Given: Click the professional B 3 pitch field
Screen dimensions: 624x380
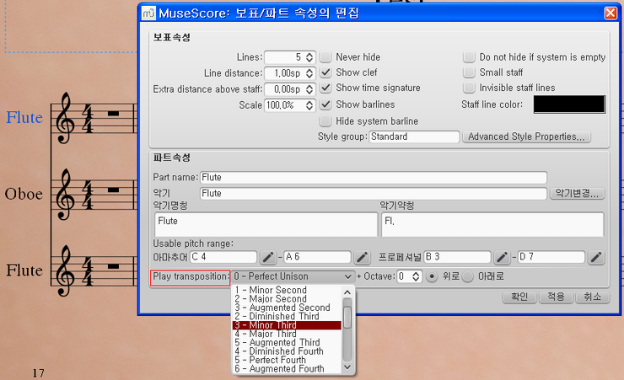Looking at the screenshot, I should click(x=458, y=257).
